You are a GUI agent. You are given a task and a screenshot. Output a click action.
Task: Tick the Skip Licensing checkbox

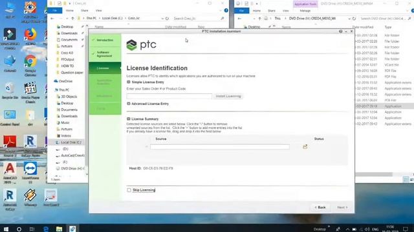click(129, 190)
